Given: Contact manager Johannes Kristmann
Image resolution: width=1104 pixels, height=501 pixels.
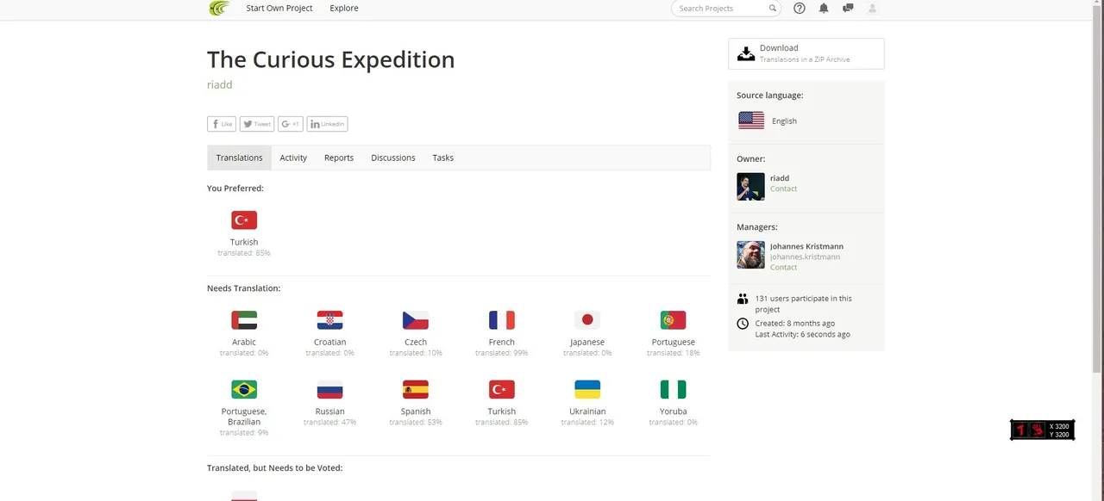Looking at the screenshot, I should 783,267.
